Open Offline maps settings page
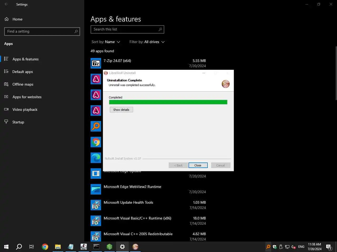Screen dimensions: 337x252 pyautogui.click(x=42, y=84)
